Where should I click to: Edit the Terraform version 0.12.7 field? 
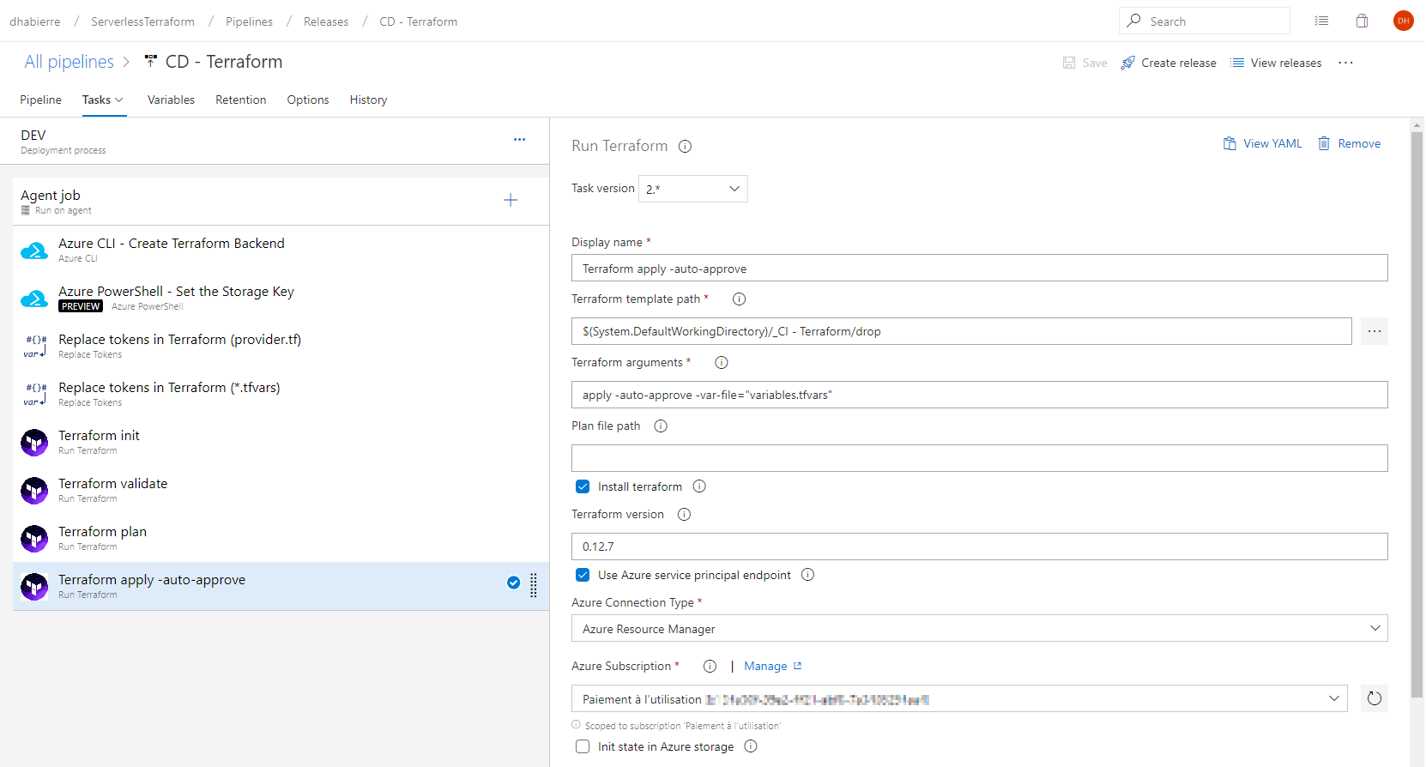979,547
